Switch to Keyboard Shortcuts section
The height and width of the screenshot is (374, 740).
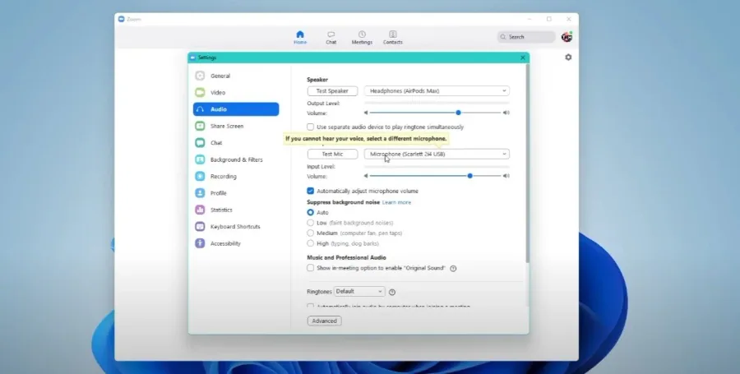click(236, 226)
